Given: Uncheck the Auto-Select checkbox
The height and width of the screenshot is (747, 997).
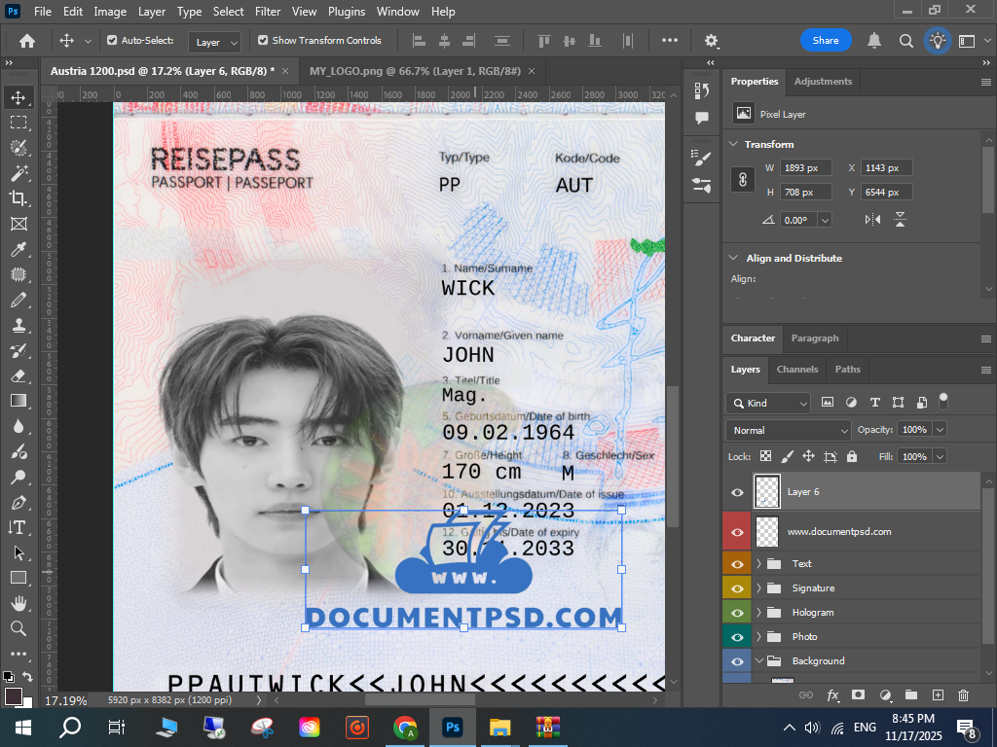Looking at the screenshot, I should coord(112,41).
